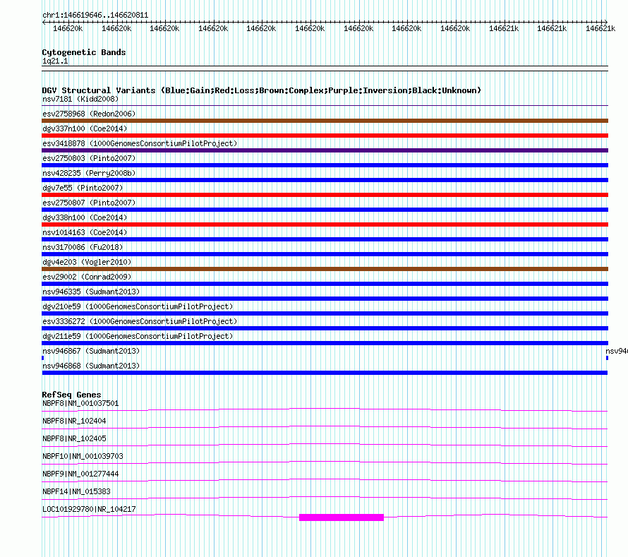Click the NBPF10|NM_001039703 gene label
Image resolution: width=628 pixels, height=557 pixels.
point(83,457)
